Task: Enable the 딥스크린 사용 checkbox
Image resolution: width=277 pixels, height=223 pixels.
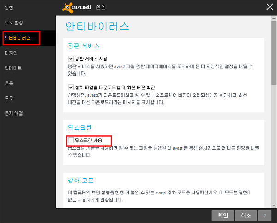Action: [x=71, y=140]
